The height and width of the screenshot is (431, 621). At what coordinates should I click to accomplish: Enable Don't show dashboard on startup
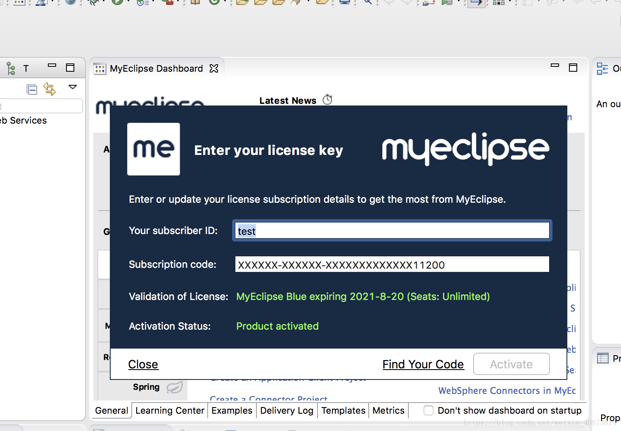pyautogui.click(x=429, y=410)
